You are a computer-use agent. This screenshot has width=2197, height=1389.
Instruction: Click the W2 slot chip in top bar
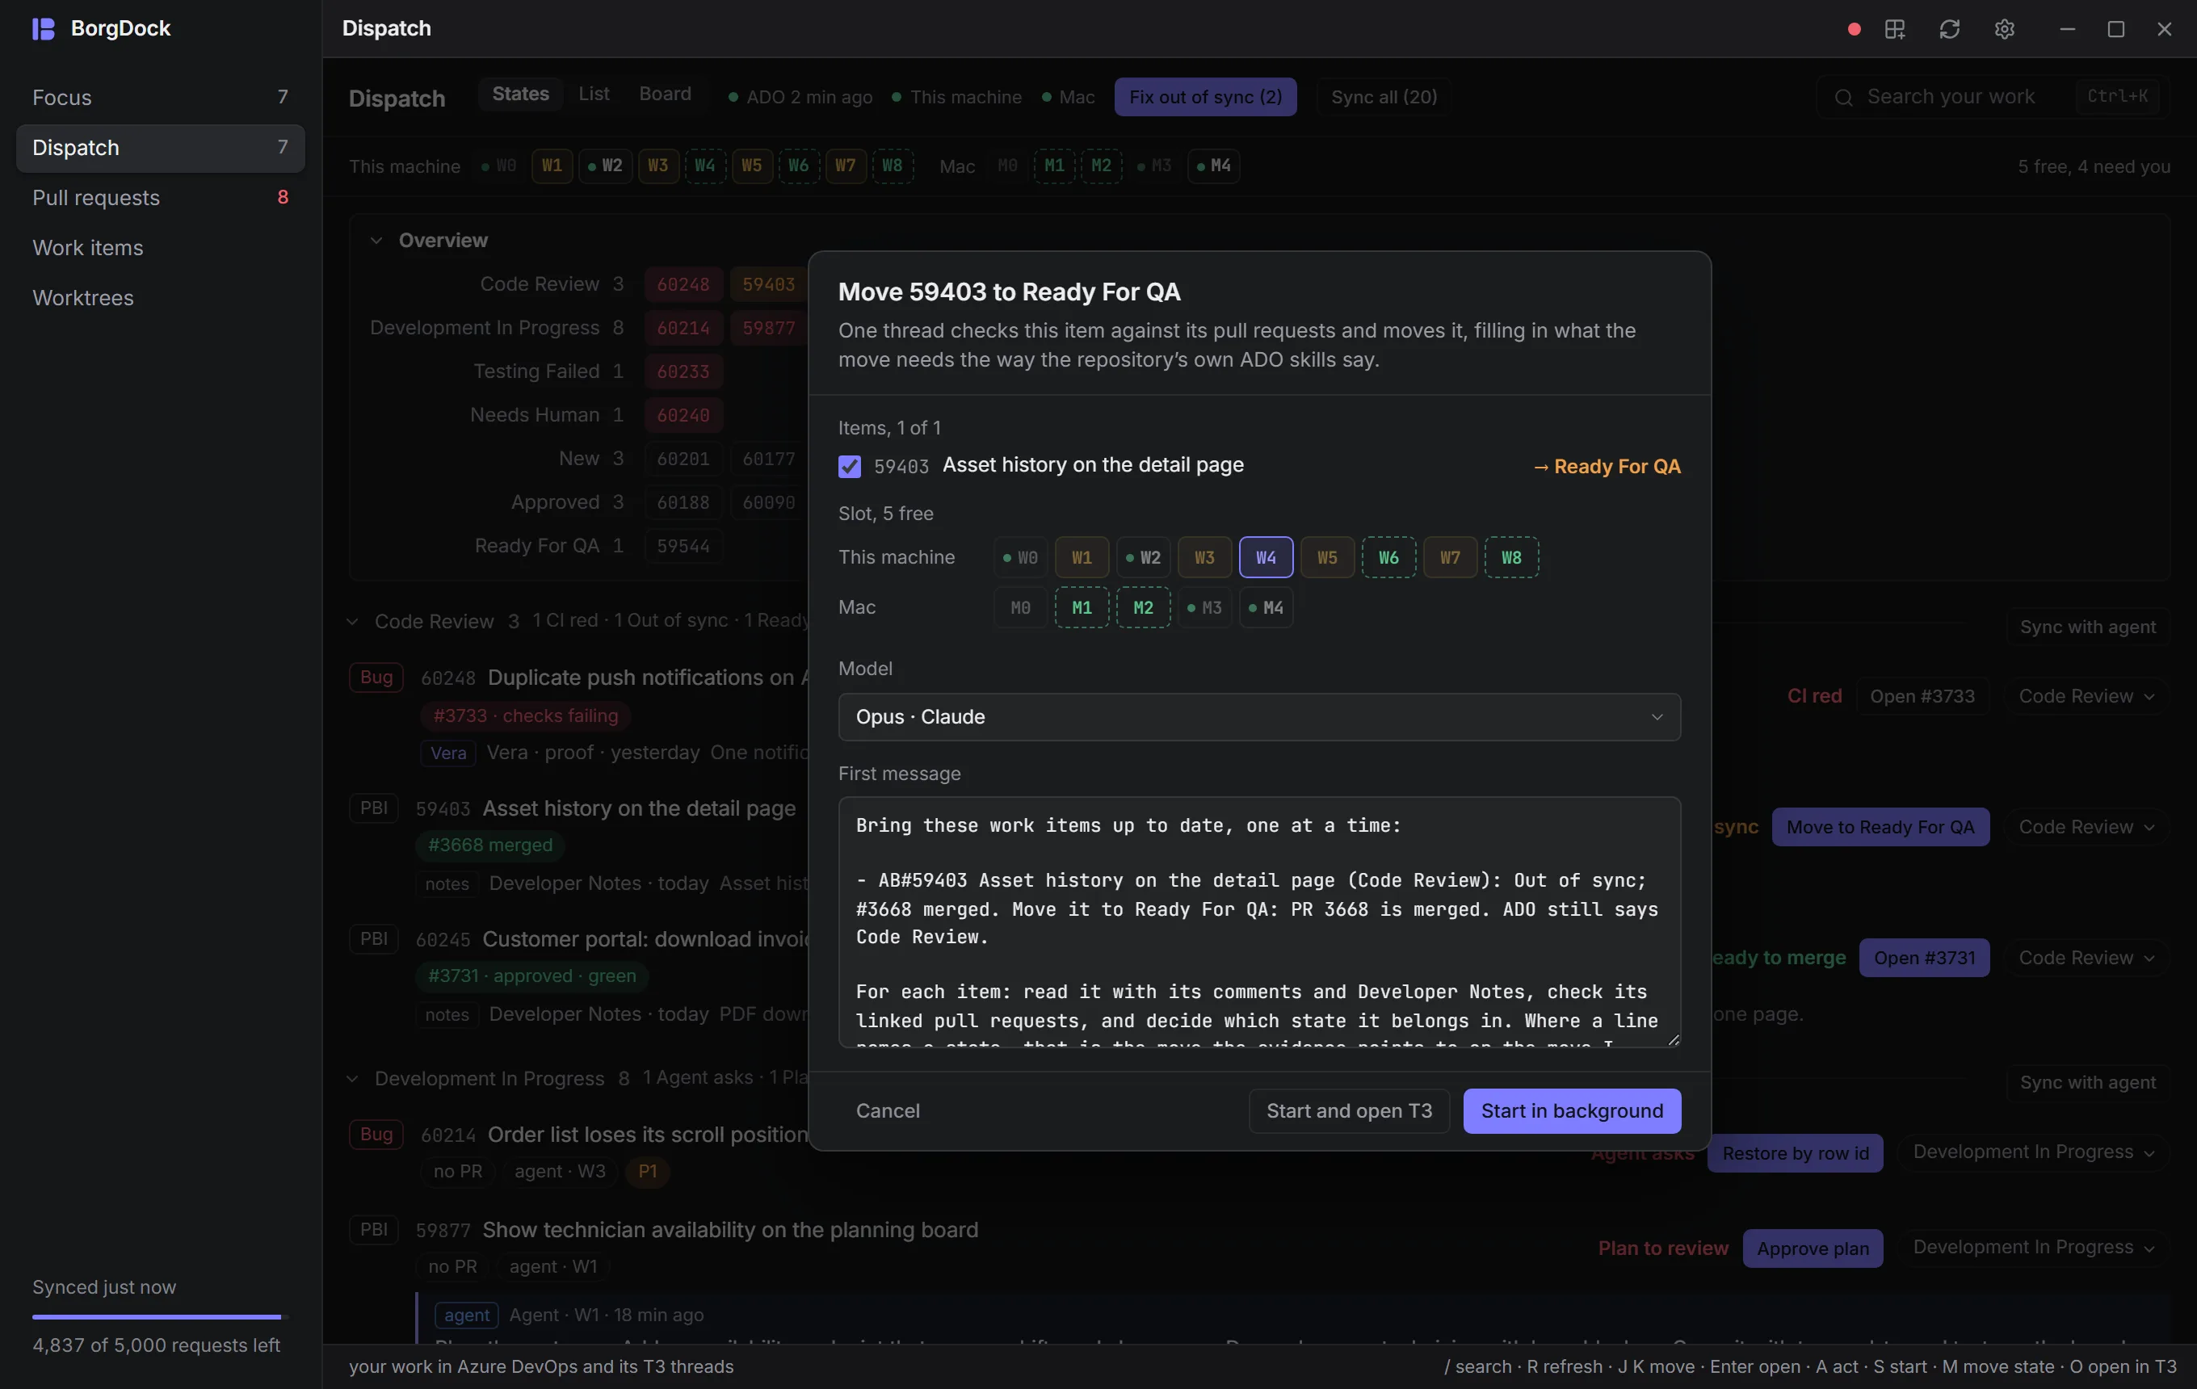(x=605, y=166)
